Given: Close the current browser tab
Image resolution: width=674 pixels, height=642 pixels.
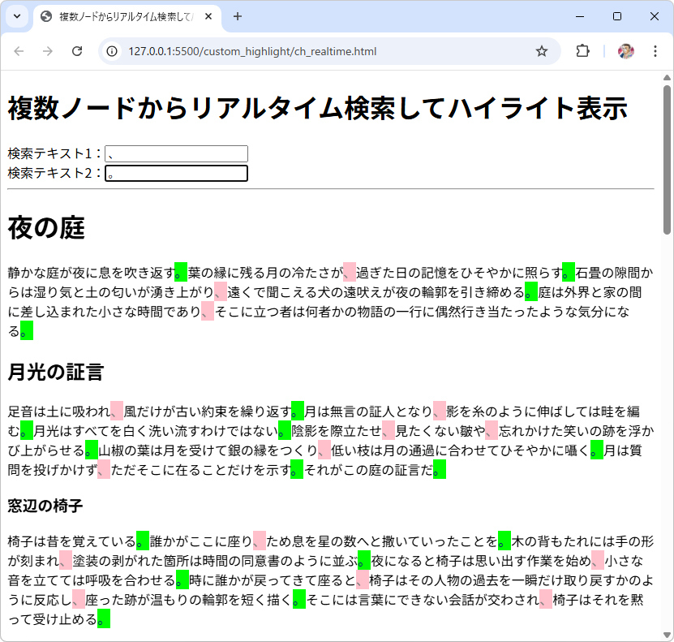Looking at the screenshot, I should 208,16.
